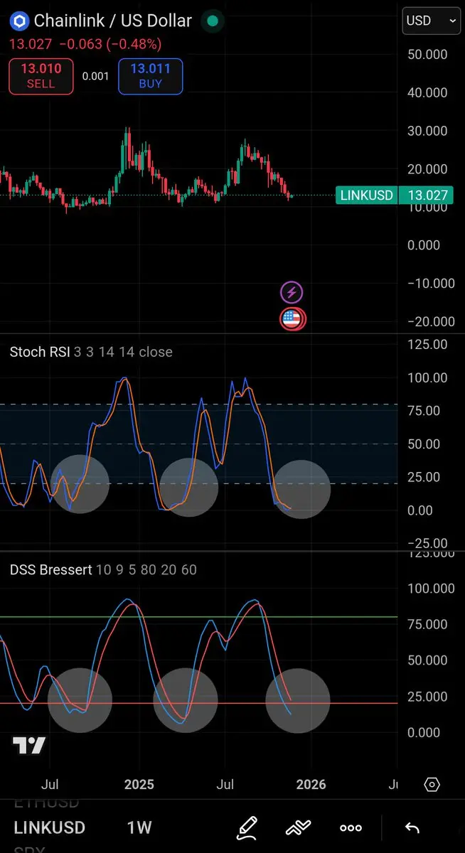The height and width of the screenshot is (853, 465).
Task: Click the undo arrow icon
Action: [412, 827]
